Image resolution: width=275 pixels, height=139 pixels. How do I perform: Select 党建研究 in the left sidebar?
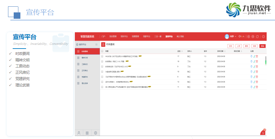pos(87,77)
